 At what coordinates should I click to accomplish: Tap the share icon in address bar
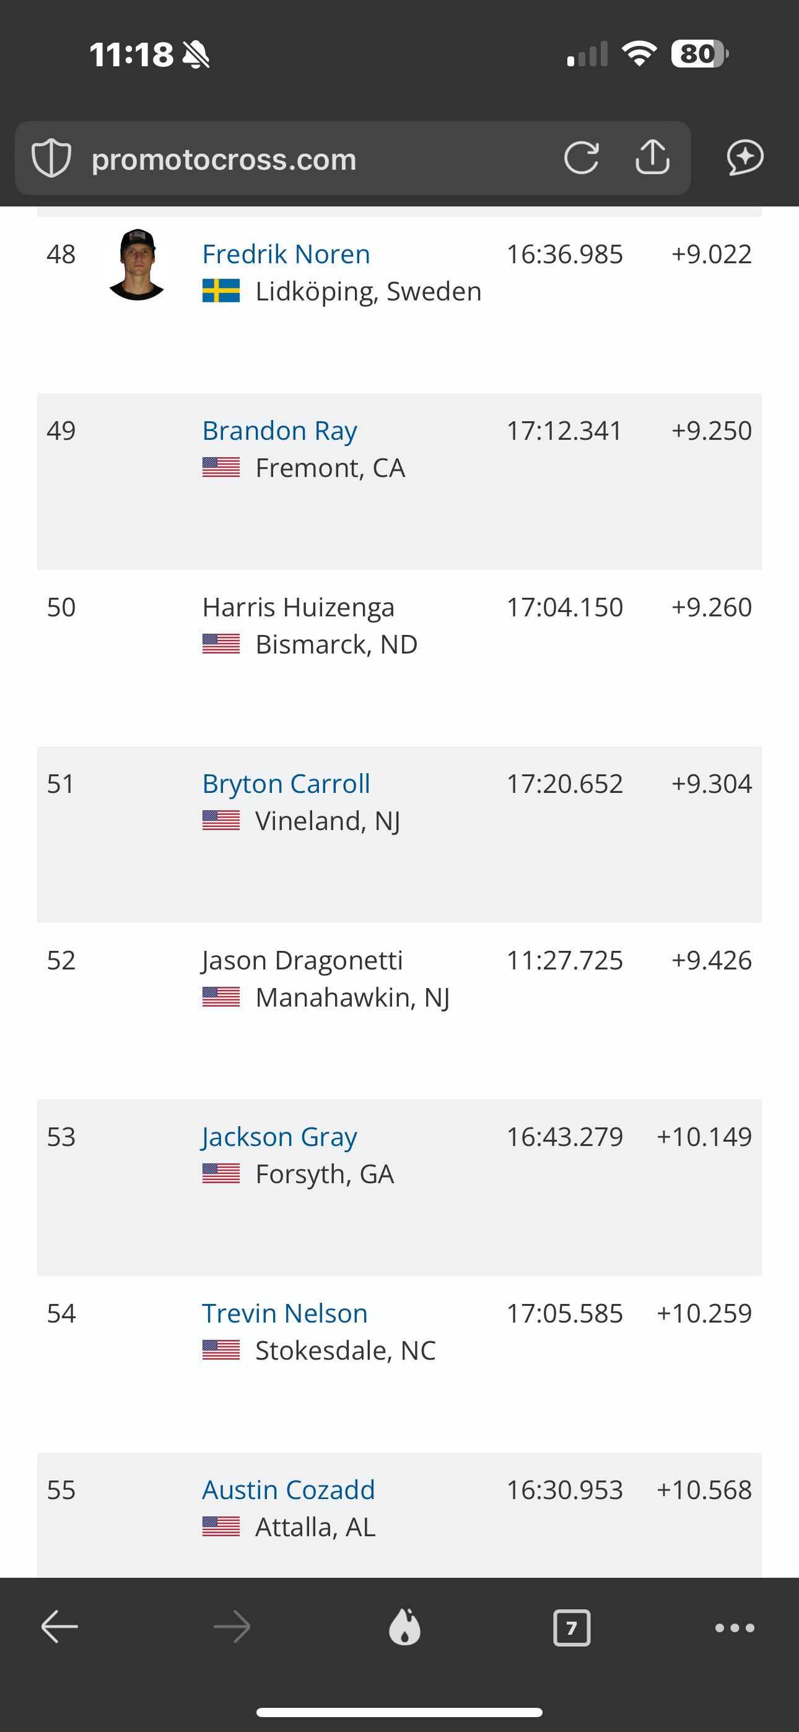[x=652, y=159]
